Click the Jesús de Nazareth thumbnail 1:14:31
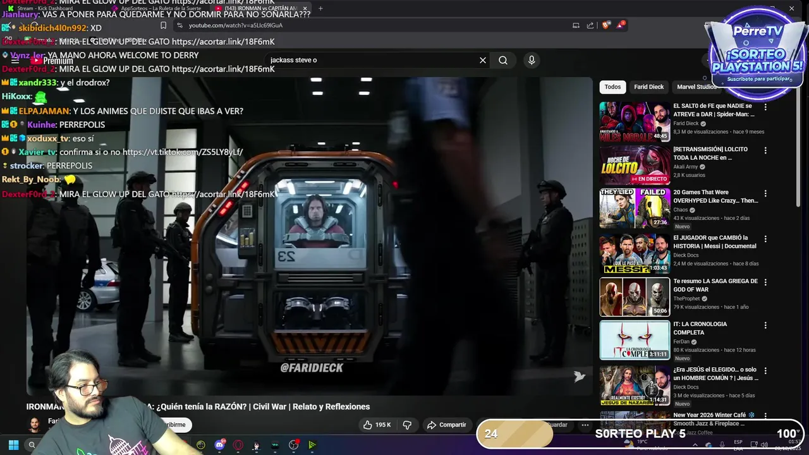Image resolution: width=809 pixels, height=455 pixels. coord(635,385)
